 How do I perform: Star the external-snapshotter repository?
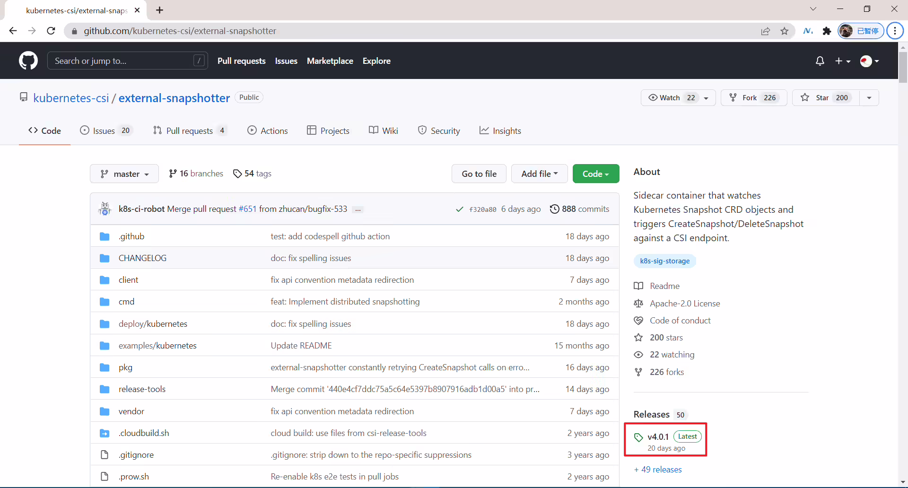(x=826, y=98)
